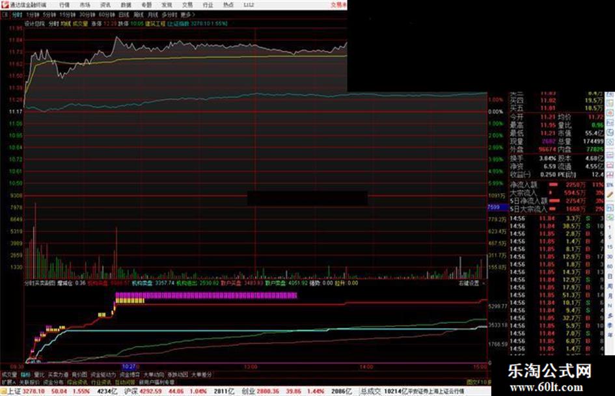This screenshot has width=615, height=396.
Task: Click the 建筑工程 sector label
Action: click(156, 23)
